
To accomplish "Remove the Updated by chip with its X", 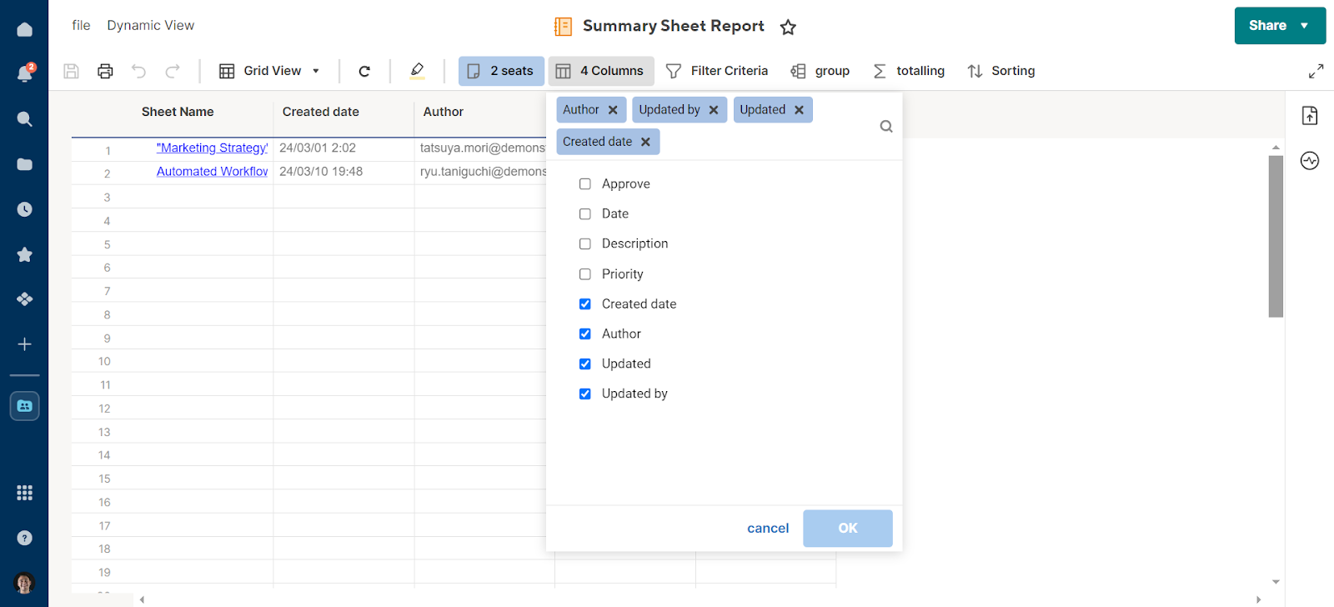I will pyautogui.click(x=714, y=110).
